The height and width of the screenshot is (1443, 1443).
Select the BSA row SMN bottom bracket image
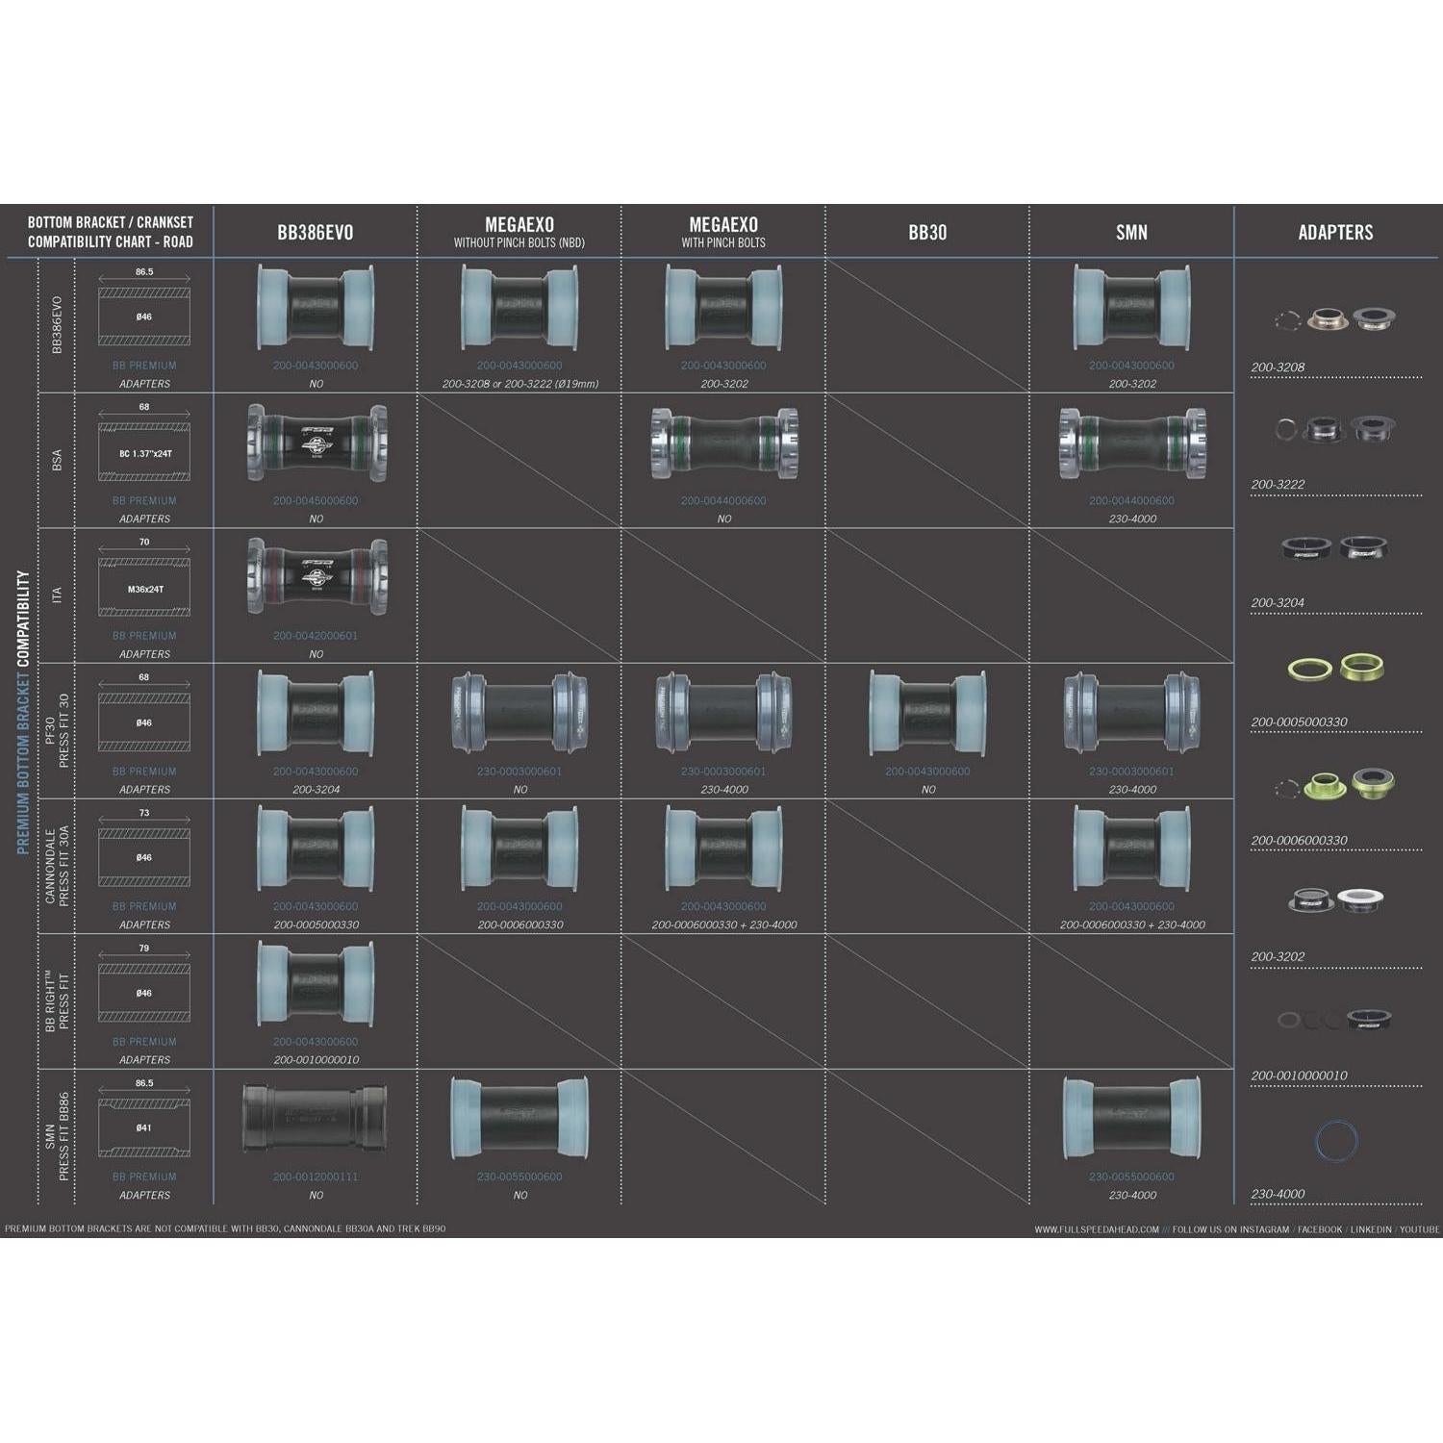click(1131, 443)
